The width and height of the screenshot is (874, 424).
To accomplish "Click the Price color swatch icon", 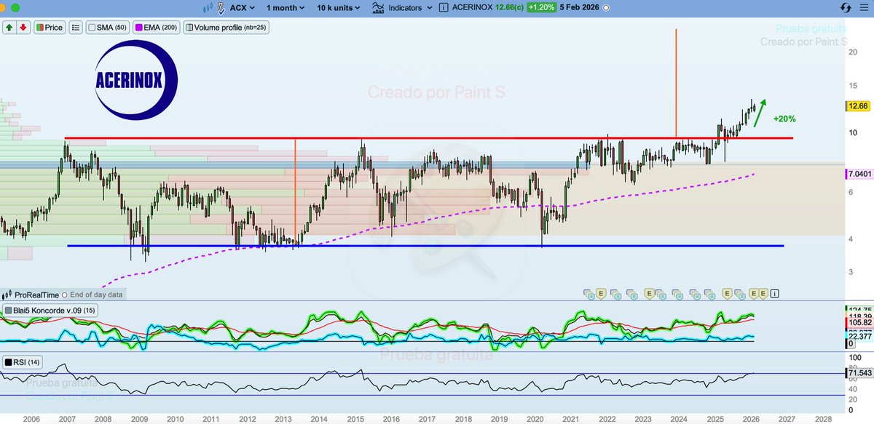I will click(x=39, y=28).
